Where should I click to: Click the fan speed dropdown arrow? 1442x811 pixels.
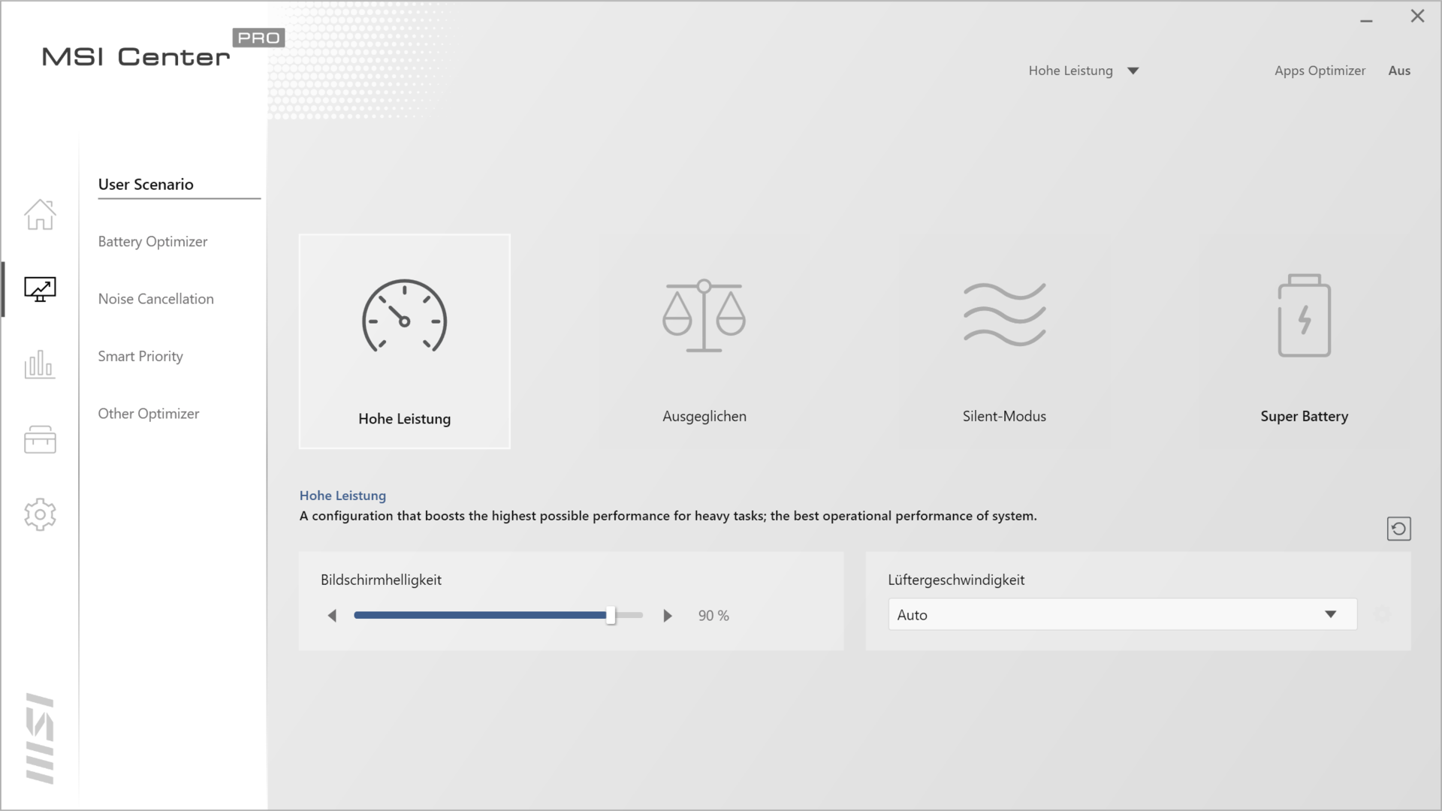point(1330,615)
